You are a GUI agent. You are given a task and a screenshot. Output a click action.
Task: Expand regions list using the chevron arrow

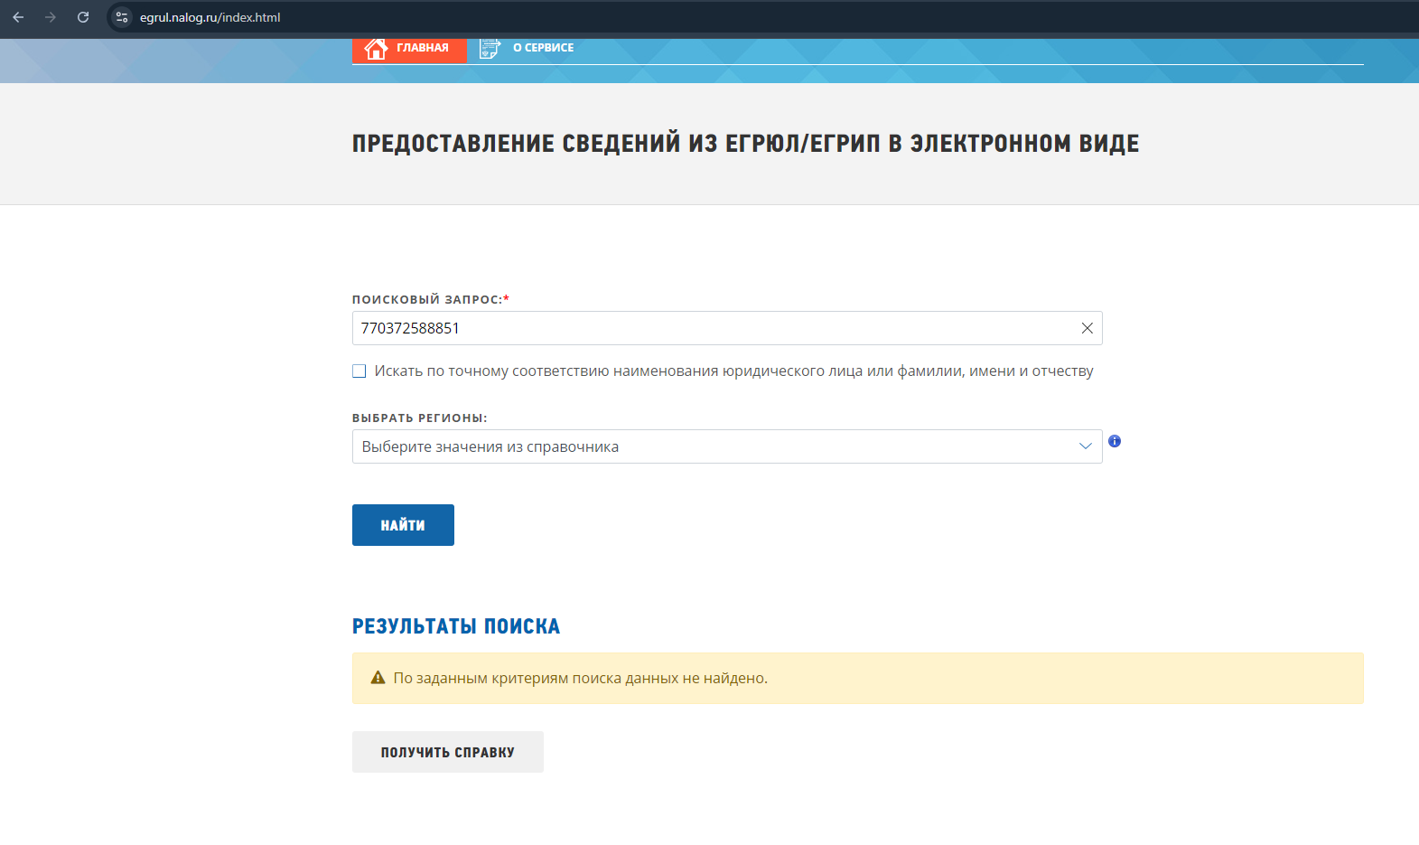click(x=1086, y=446)
